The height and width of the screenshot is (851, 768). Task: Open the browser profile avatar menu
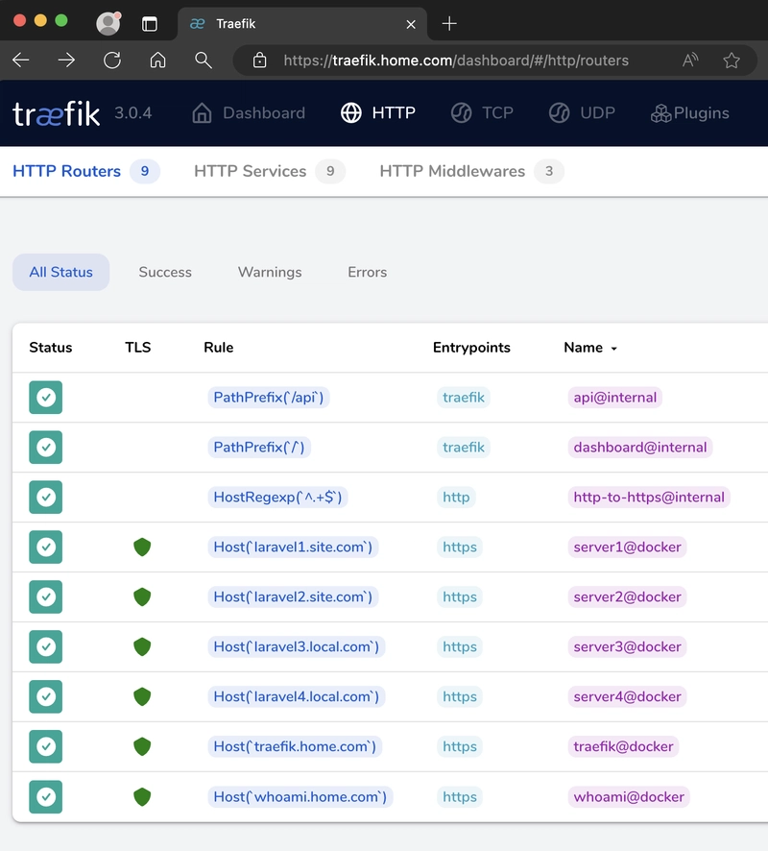click(108, 24)
